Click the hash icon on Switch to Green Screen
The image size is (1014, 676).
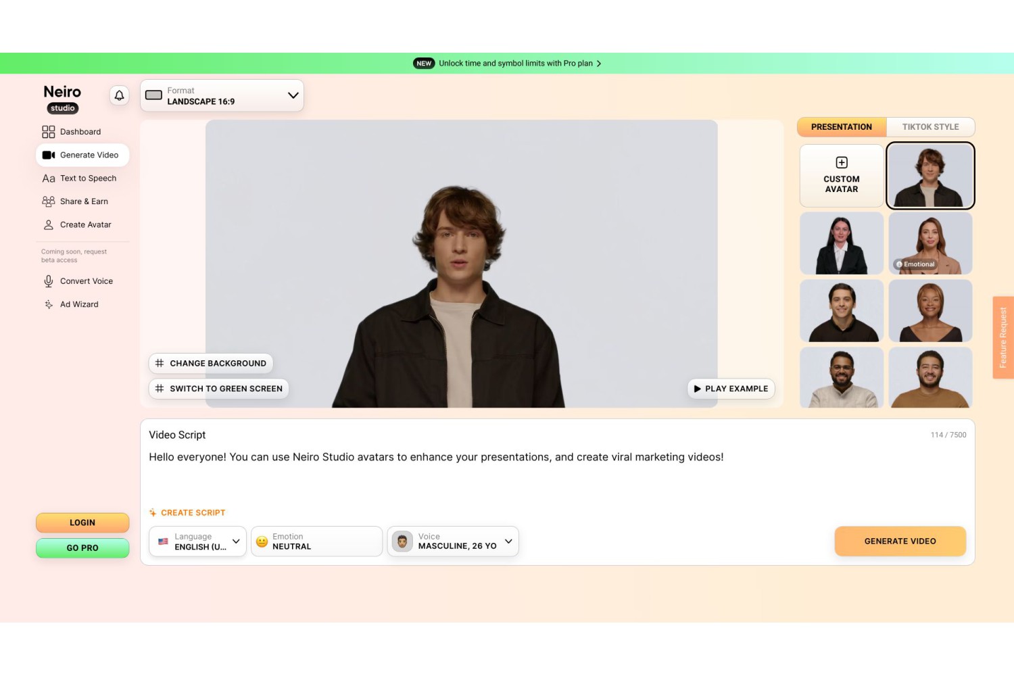click(160, 389)
